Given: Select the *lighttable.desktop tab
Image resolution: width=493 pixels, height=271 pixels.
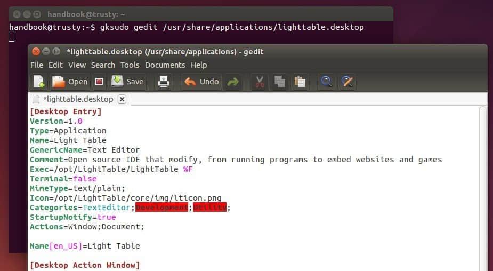Looking at the screenshot, I should click(x=78, y=99).
